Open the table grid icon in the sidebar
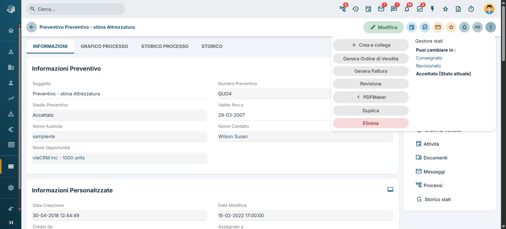 point(11,145)
